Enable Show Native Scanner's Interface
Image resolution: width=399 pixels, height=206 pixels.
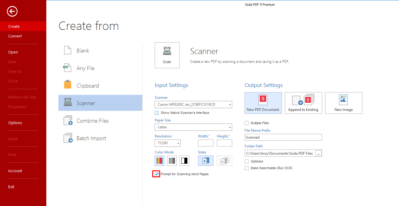coord(157,113)
